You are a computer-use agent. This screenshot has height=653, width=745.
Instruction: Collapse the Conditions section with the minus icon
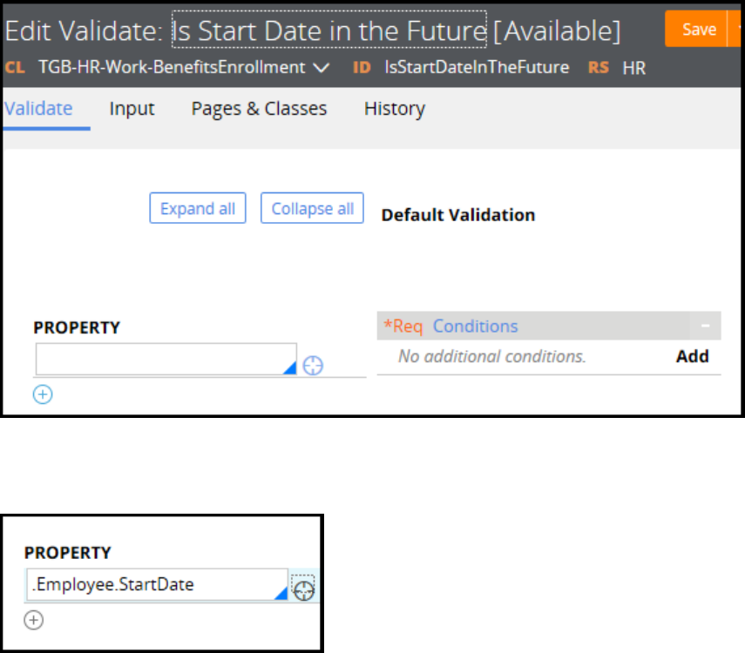pyautogui.click(x=705, y=326)
